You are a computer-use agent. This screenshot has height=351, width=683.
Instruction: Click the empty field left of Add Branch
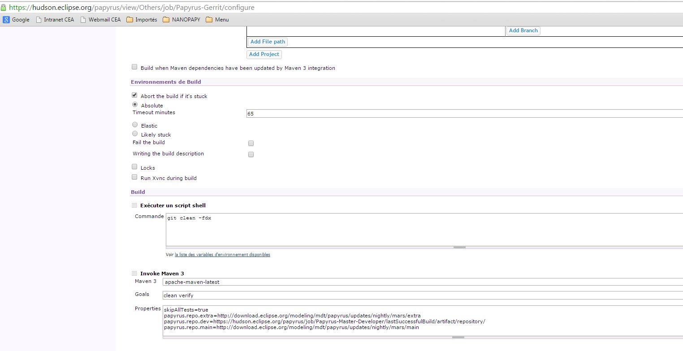coord(376,31)
